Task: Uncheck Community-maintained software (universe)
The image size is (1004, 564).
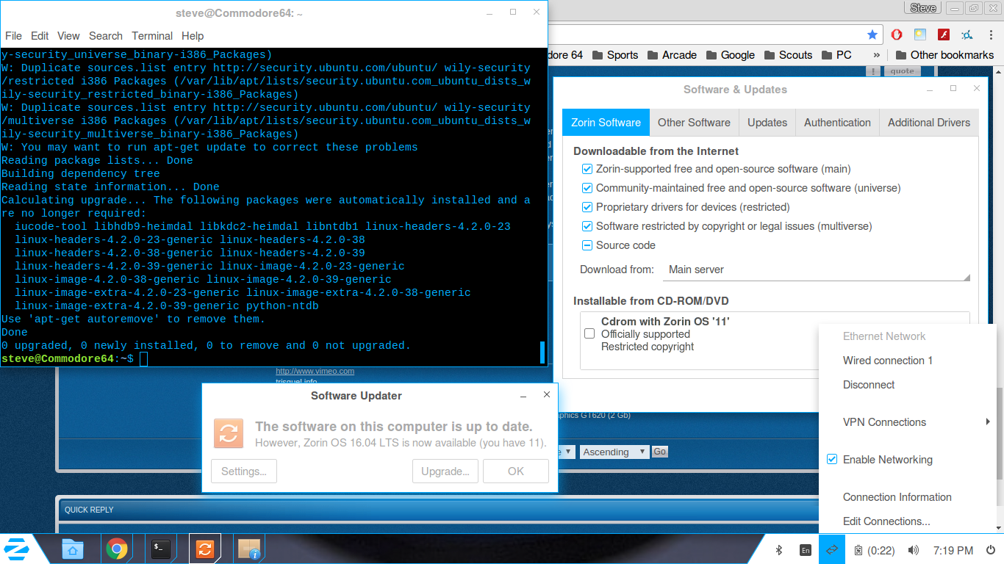Action: [587, 188]
